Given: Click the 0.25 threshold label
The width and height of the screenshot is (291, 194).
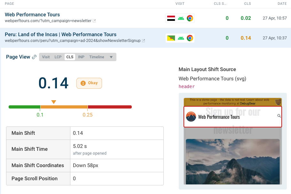Looking at the screenshot, I should pos(88,115).
